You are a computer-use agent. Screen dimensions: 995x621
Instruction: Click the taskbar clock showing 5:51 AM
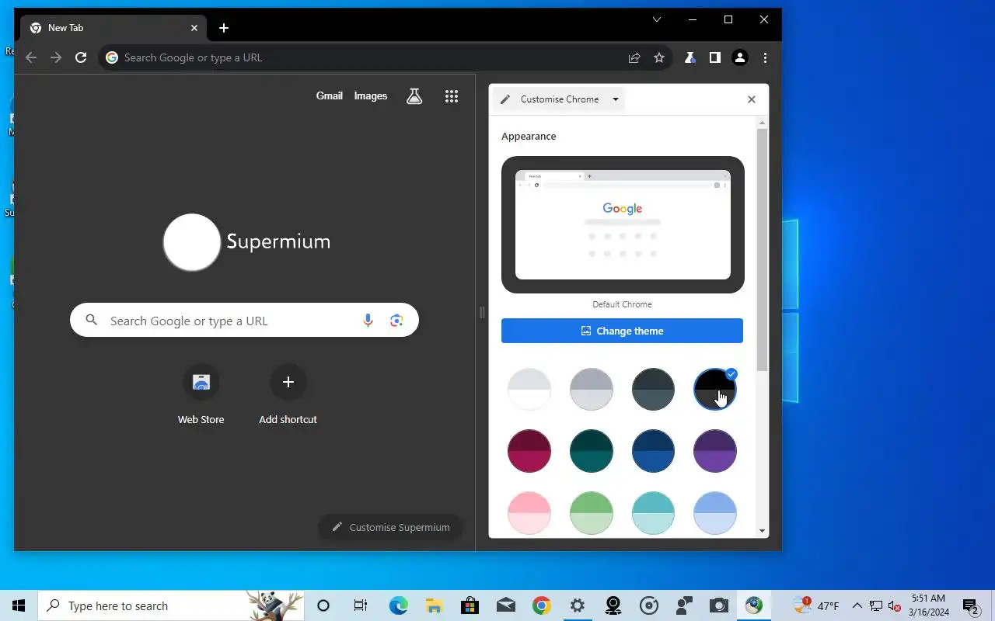pos(929,605)
